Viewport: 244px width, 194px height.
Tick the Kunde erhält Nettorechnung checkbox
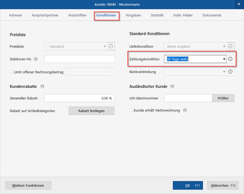click(131, 110)
